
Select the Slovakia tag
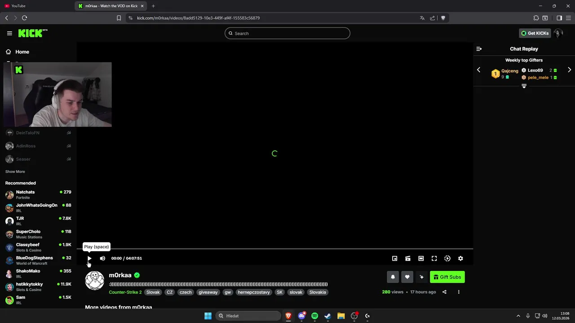[x=318, y=292]
